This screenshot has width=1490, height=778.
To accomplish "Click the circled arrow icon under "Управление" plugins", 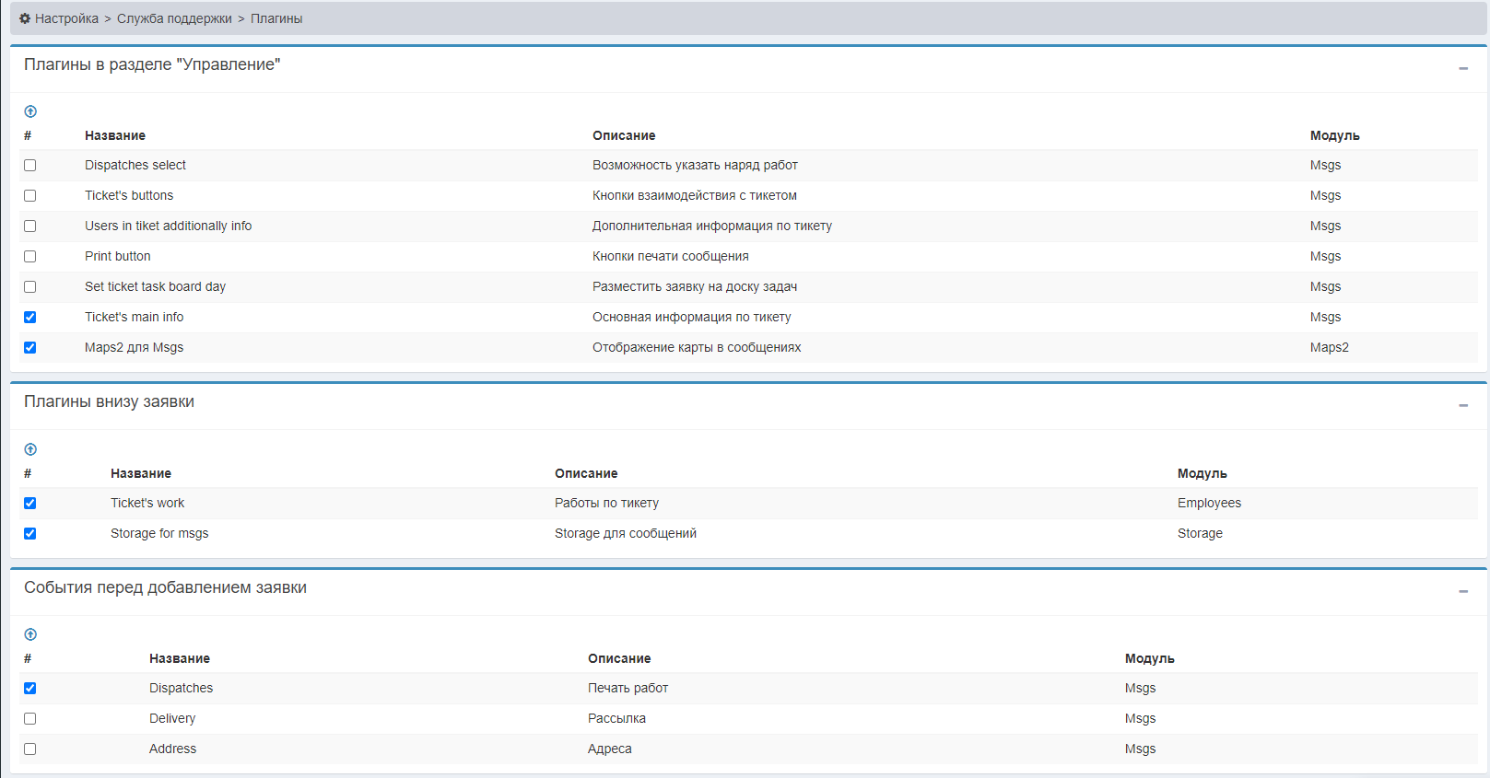I will point(30,111).
